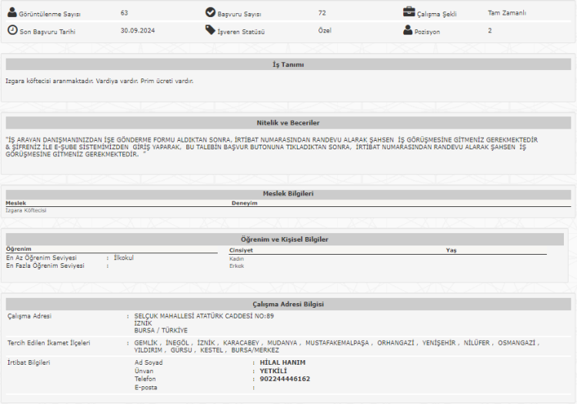Click the SELÇUK MAHALLESİ address line

pyautogui.click(x=204, y=316)
